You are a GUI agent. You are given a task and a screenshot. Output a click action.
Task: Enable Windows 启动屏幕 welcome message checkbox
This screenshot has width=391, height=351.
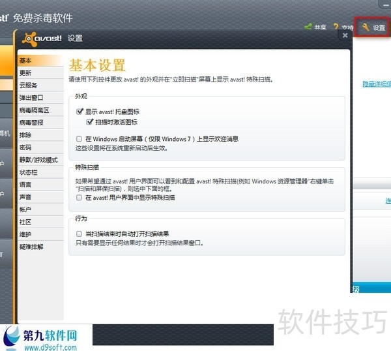[80, 139]
